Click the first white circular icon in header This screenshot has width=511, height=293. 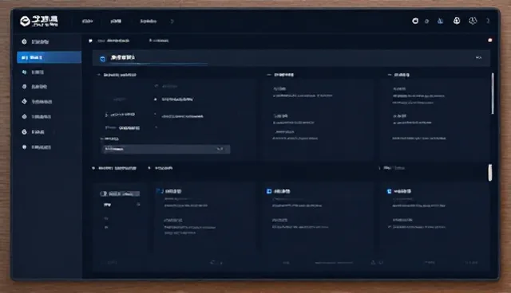pyautogui.click(x=415, y=21)
